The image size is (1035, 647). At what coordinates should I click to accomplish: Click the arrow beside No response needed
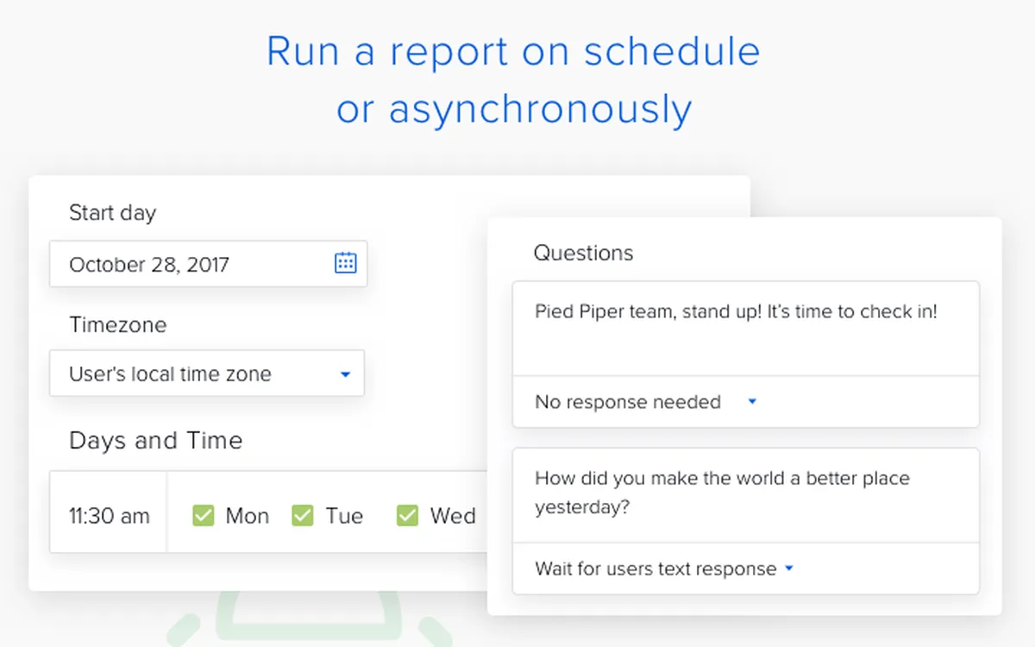(752, 402)
